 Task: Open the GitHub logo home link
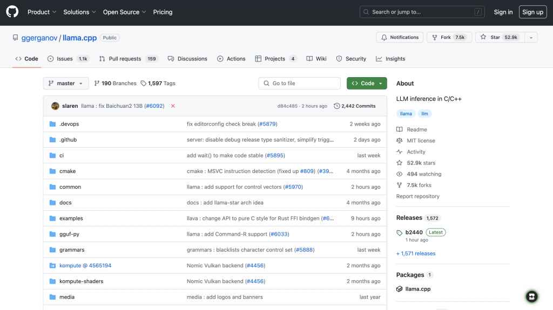coord(12,12)
